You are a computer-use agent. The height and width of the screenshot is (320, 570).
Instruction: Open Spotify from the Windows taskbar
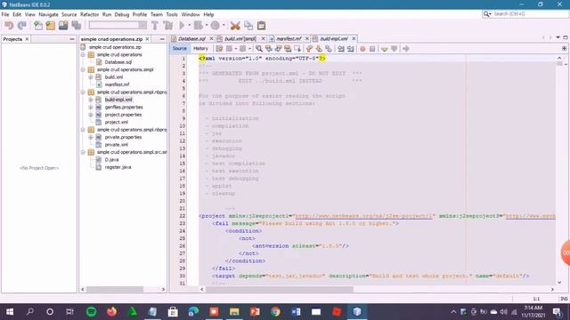click(x=91, y=312)
